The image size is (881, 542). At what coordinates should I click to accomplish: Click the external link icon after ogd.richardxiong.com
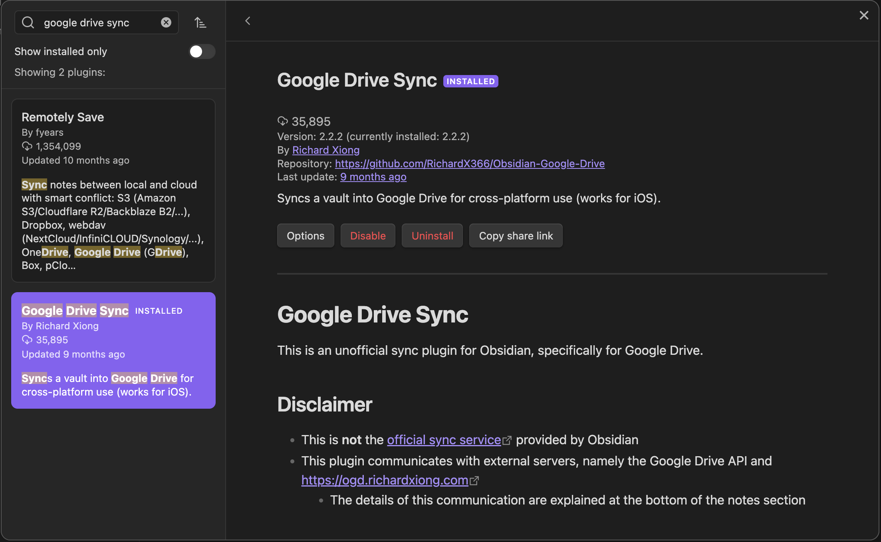click(474, 481)
